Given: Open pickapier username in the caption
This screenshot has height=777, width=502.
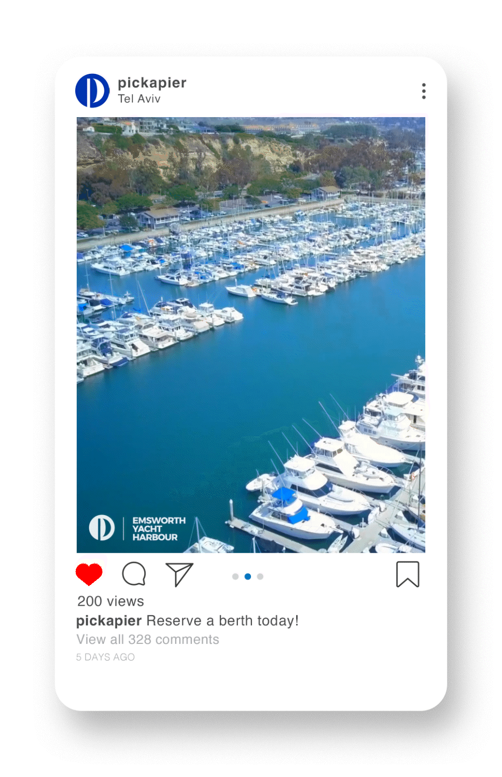Looking at the screenshot, I should tap(109, 621).
